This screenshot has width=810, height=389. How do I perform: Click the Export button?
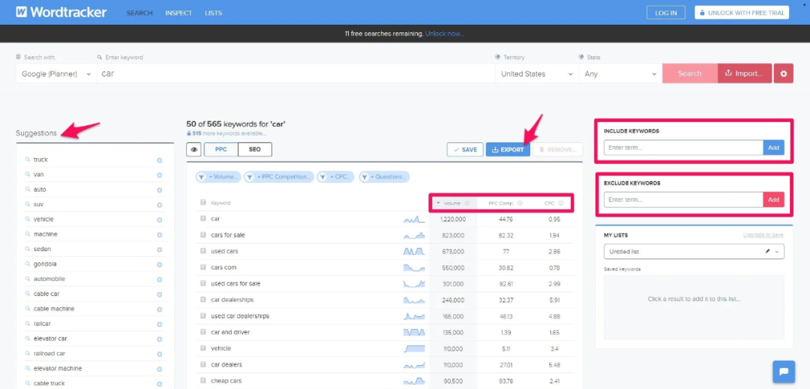508,150
